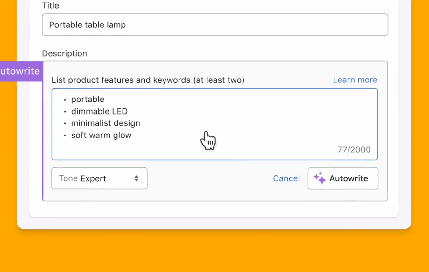Viewport: 429px width, 272px height.
Task: Click the purple Autowrite tag label
Action: point(21,71)
